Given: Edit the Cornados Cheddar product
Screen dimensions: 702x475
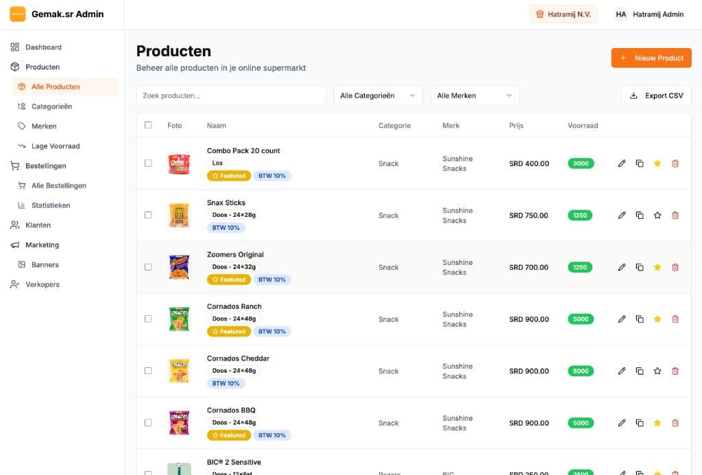Looking at the screenshot, I should tap(622, 371).
